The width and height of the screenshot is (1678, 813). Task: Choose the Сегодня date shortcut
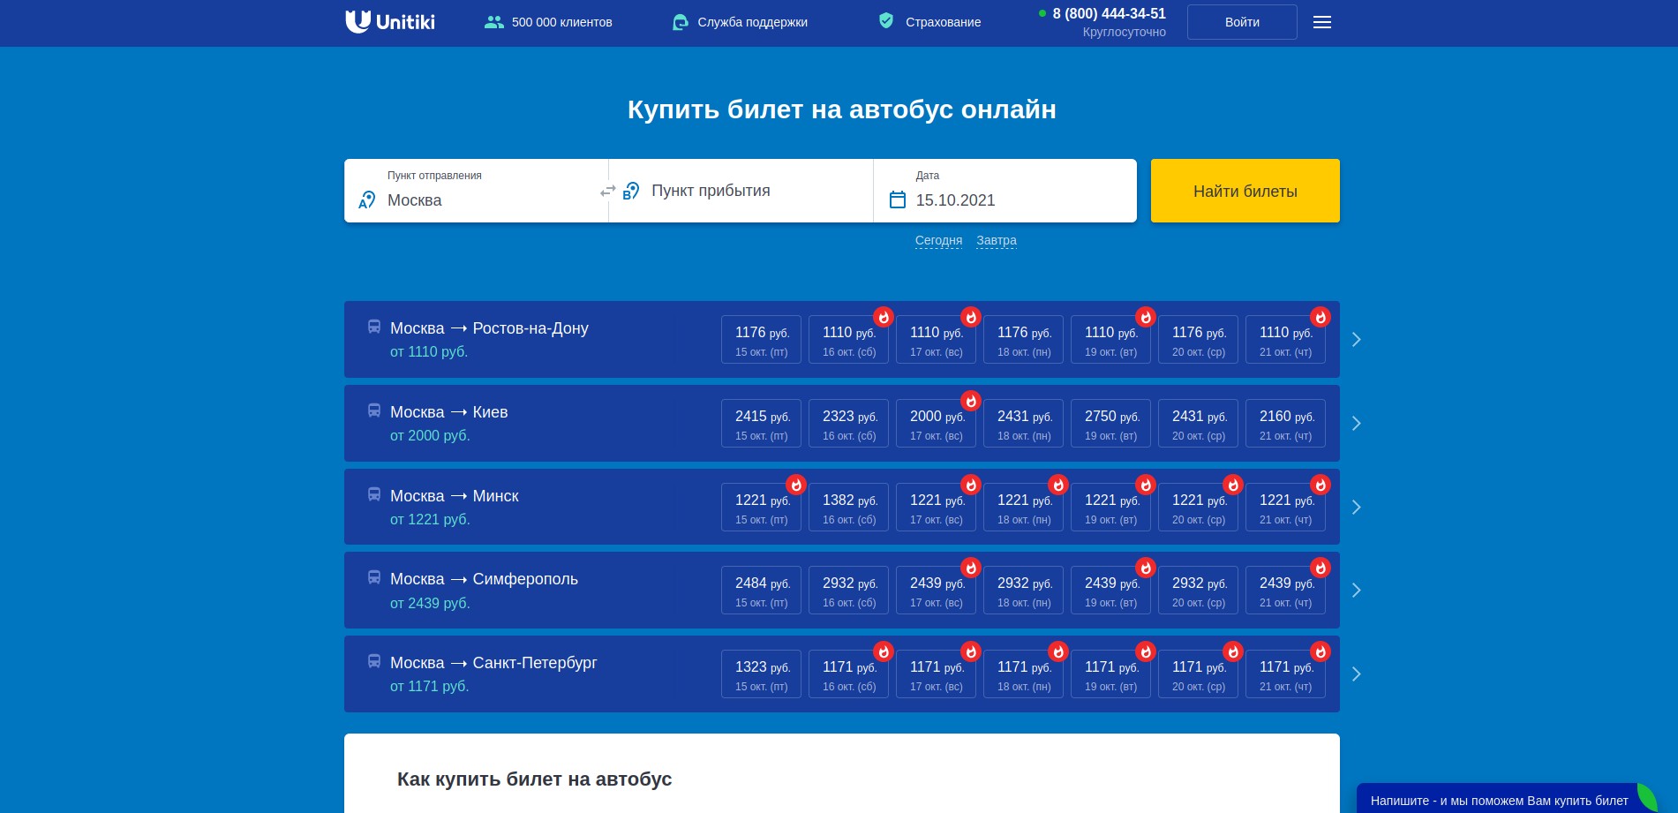(938, 240)
